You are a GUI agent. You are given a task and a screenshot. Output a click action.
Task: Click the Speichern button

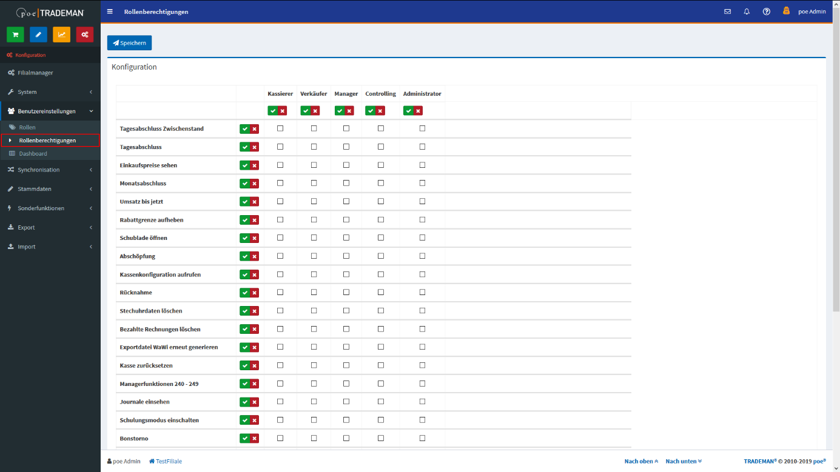click(129, 43)
